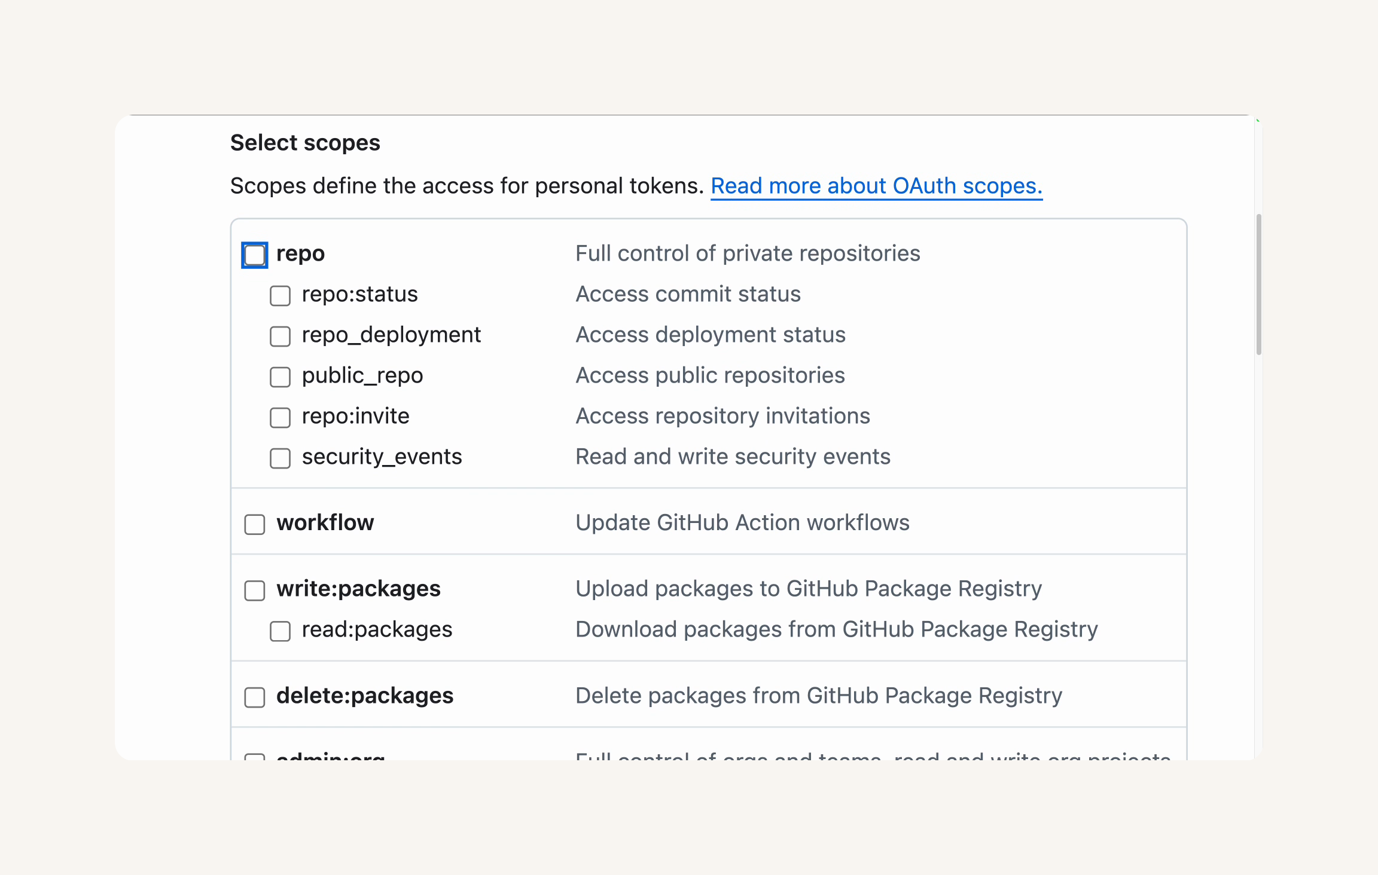Toggle the repo:invite checkbox

pos(280,418)
